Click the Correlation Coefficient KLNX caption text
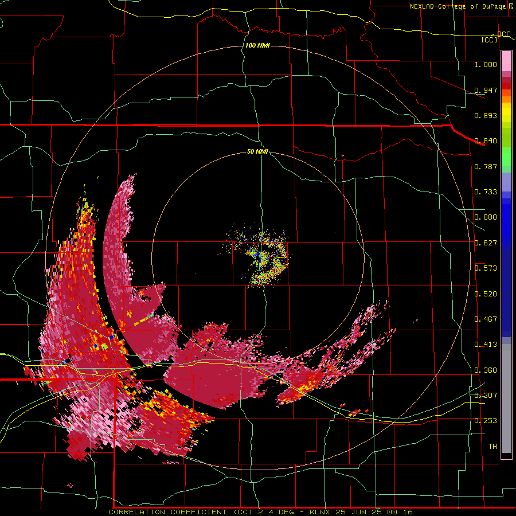This screenshot has width=516, height=516. coord(260,512)
